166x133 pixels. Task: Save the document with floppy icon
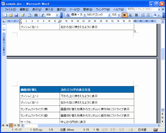(16, 15)
